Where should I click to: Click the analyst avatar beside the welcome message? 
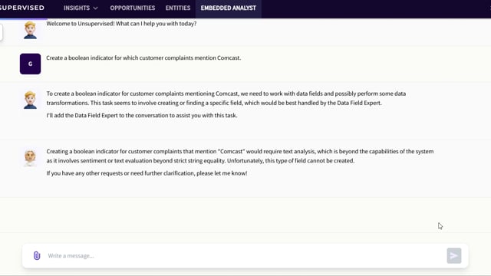coord(30,30)
